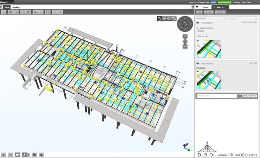The width and height of the screenshot is (260, 158).
Task: Switch to the Markup tab
Action: pos(16,7)
